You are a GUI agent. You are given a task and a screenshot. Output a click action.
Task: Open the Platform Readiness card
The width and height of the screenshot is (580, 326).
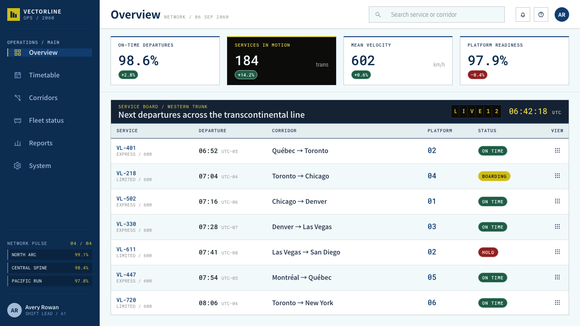[514, 61]
